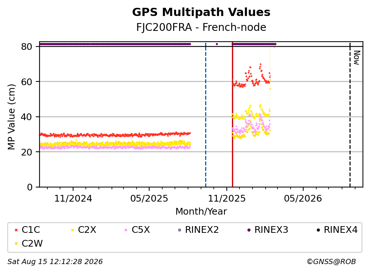Click the 11/2024 x-axis tick label
370x273 pixels.
tap(73, 199)
